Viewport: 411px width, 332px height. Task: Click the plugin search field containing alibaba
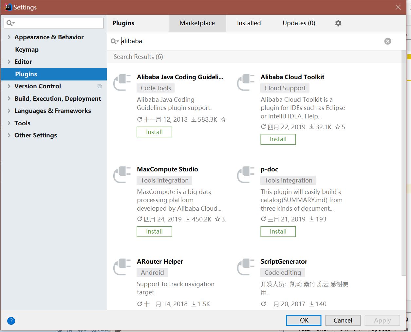point(251,41)
